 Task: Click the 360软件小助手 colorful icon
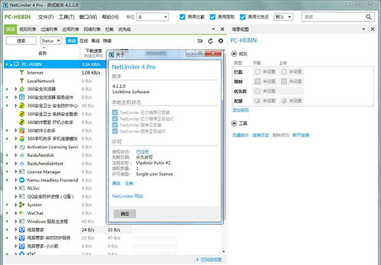[x=22, y=130]
